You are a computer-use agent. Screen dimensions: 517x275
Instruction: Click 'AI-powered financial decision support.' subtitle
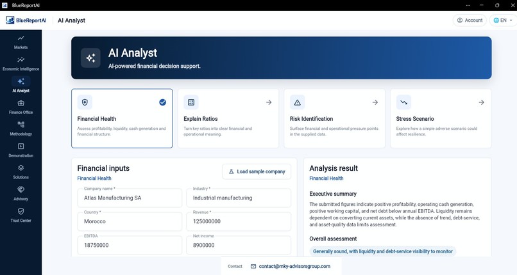(x=155, y=66)
